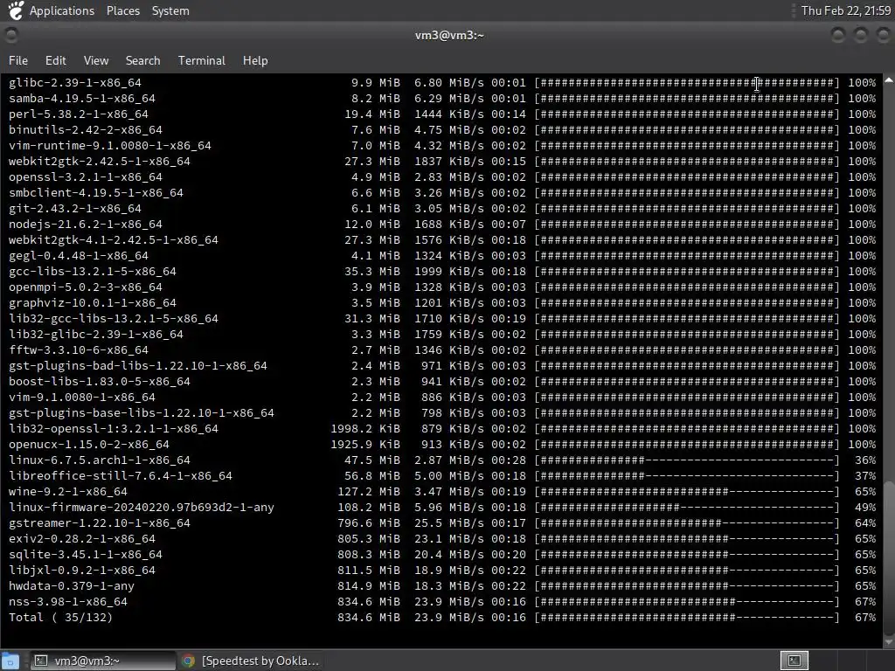Viewport: 895px width, 671px height.
Task: Click smbclient-4.19.5-1-x86_64 text
Action: click(x=96, y=193)
